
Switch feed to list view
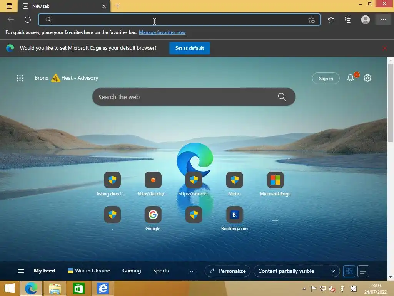363,271
